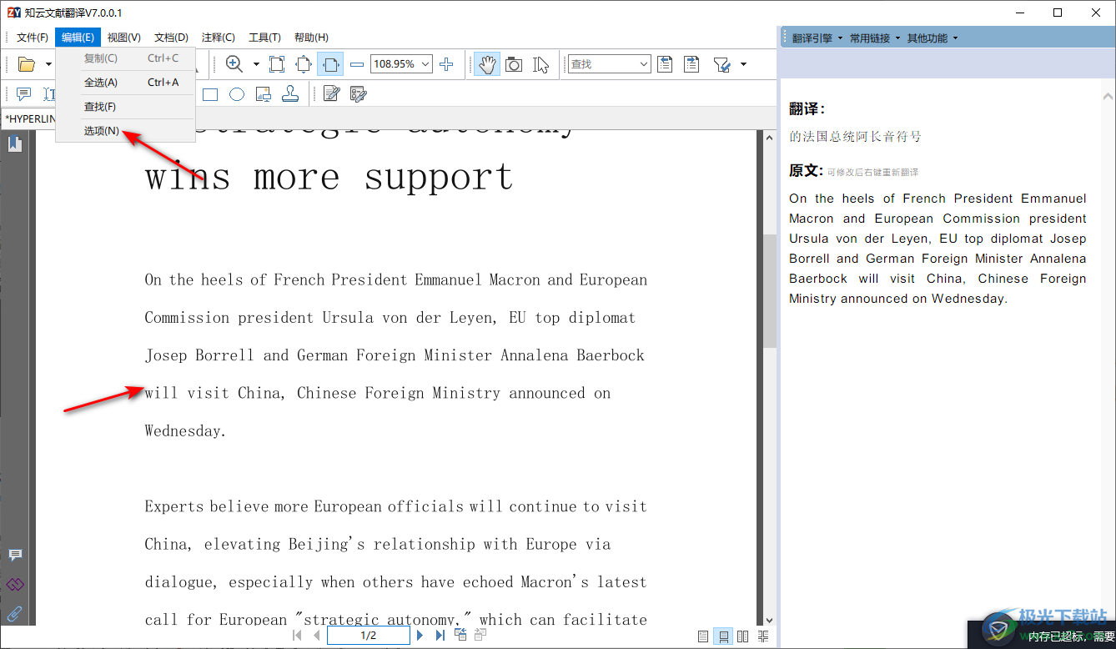The image size is (1116, 649).
Task: Click the snapshot camera tool
Action: click(x=514, y=64)
